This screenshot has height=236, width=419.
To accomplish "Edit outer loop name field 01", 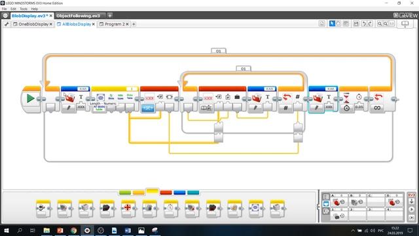I will click(x=219, y=51).
